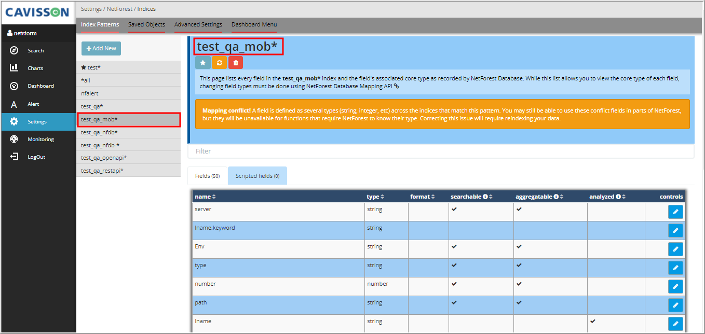The height and width of the screenshot is (334, 705).
Task: Click the Cavisson logo
Action: [x=37, y=12]
